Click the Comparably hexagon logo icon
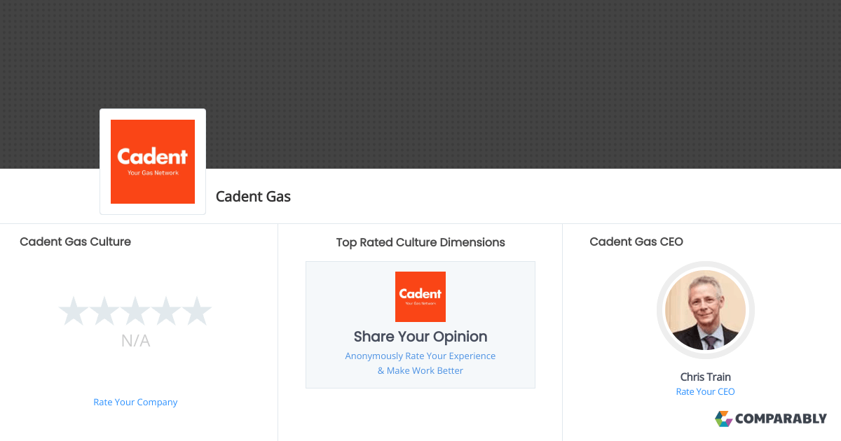The height and width of the screenshot is (441, 841). [723, 419]
